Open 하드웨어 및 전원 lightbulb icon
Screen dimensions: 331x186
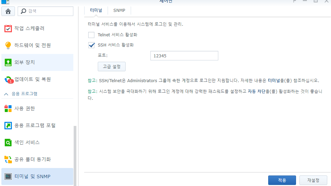(8, 45)
